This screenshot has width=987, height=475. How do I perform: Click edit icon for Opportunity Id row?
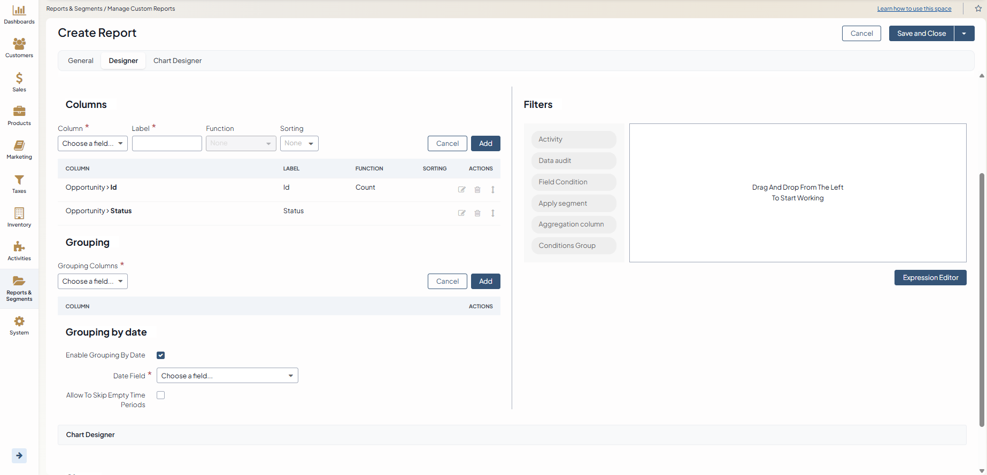click(462, 190)
